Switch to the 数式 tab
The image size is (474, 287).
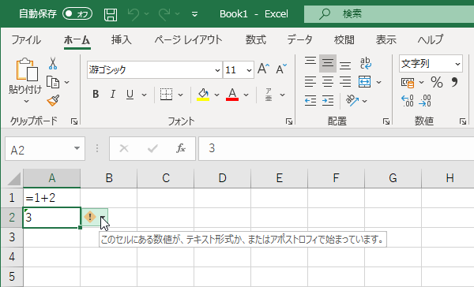(256, 40)
